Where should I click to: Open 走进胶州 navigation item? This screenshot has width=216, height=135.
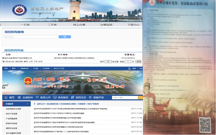point(28,97)
